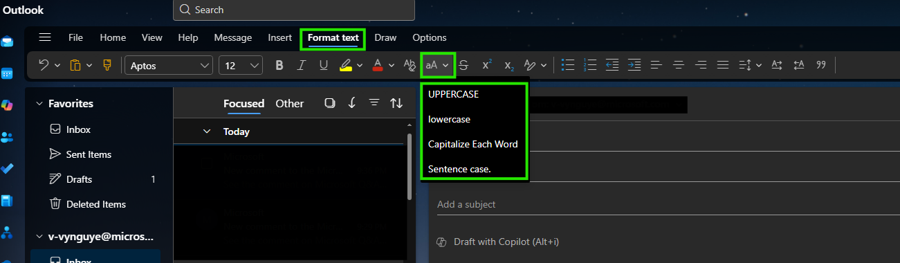
Task: Click the Line spacing icon
Action: [x=745, y=65]
